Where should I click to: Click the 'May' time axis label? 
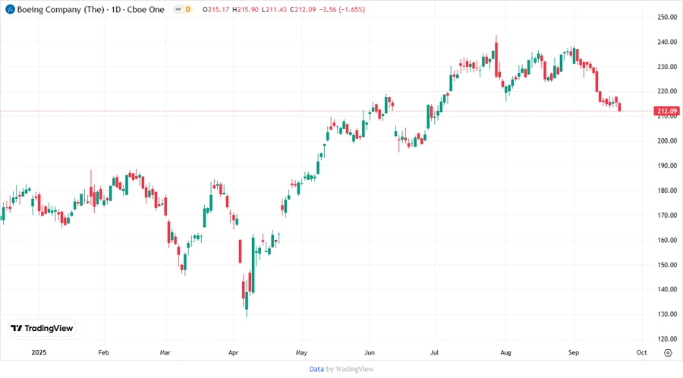point(301,352)
